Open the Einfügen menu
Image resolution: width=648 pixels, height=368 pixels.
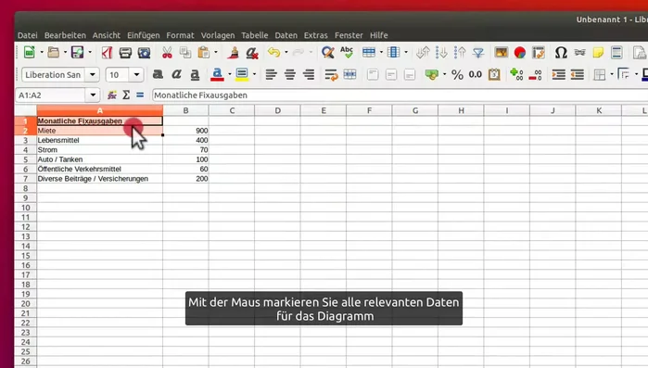pos(144,35)
